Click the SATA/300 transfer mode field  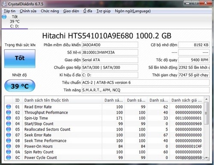[110, 67]
